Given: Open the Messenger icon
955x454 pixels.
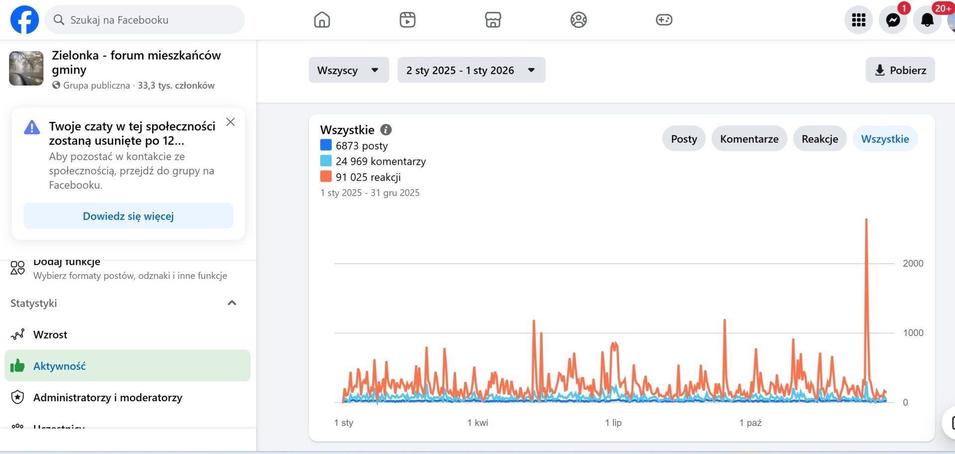Looking at the screenshot, I should point(893,20).
